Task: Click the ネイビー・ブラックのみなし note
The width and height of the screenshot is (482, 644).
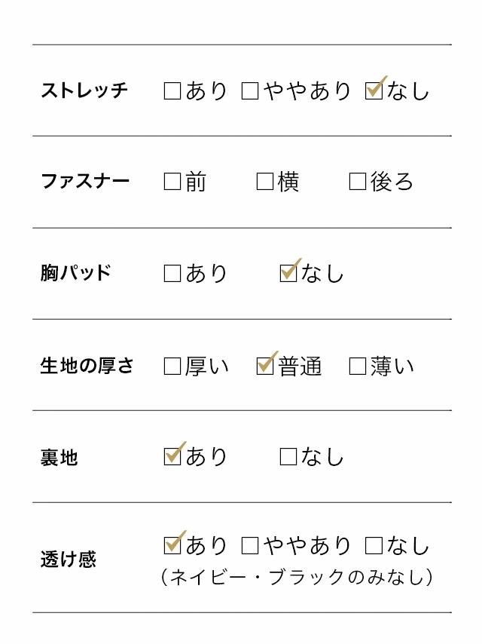Action: (x=297, y=577)
